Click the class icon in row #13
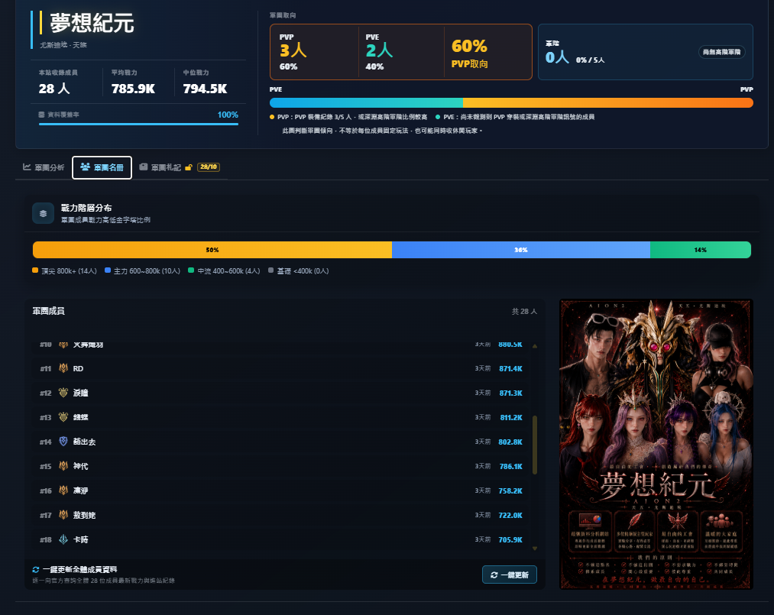This screenshot has width=774, height=615. (63, 417)
